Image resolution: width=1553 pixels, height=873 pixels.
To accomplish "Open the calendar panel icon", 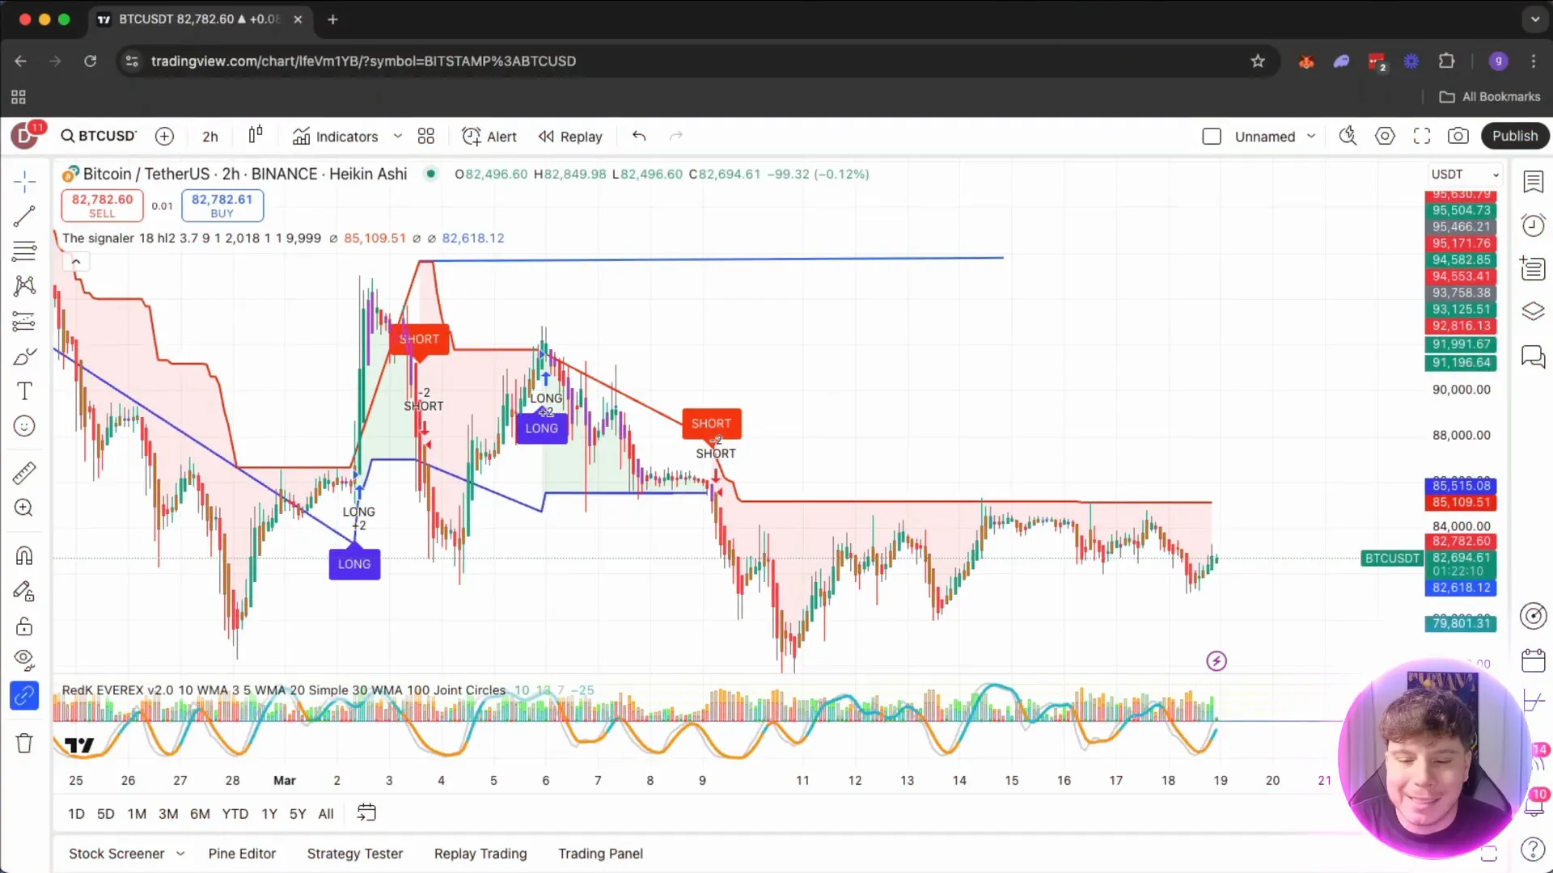I will point(1534,660).
